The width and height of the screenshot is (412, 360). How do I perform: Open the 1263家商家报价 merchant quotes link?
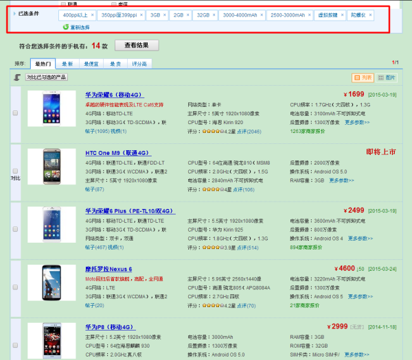308,131
